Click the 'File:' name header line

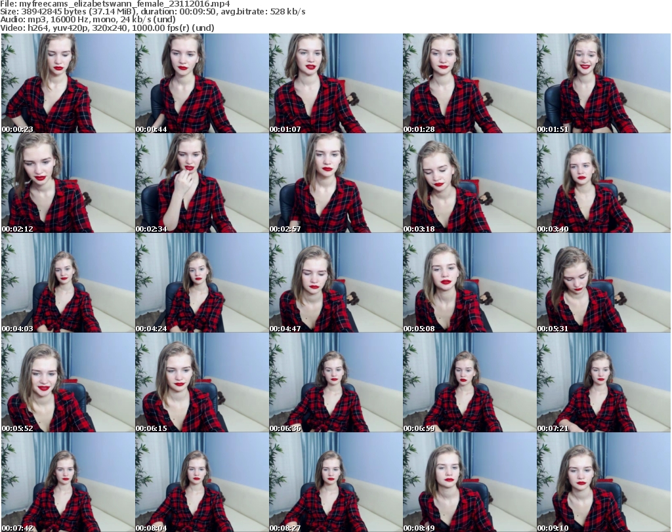point(115,4)
